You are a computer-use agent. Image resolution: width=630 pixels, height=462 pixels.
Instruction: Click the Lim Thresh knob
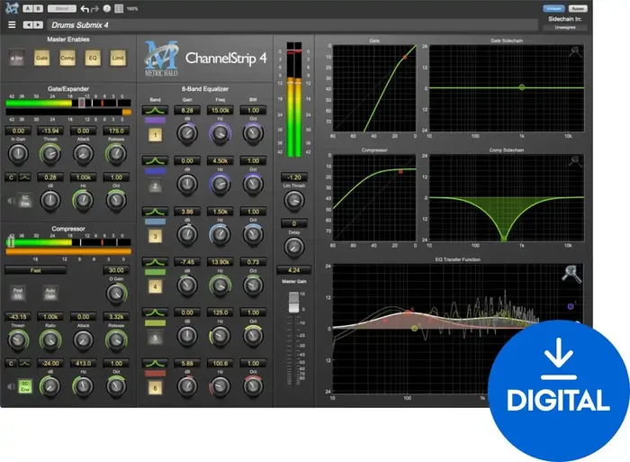[294, 200]
